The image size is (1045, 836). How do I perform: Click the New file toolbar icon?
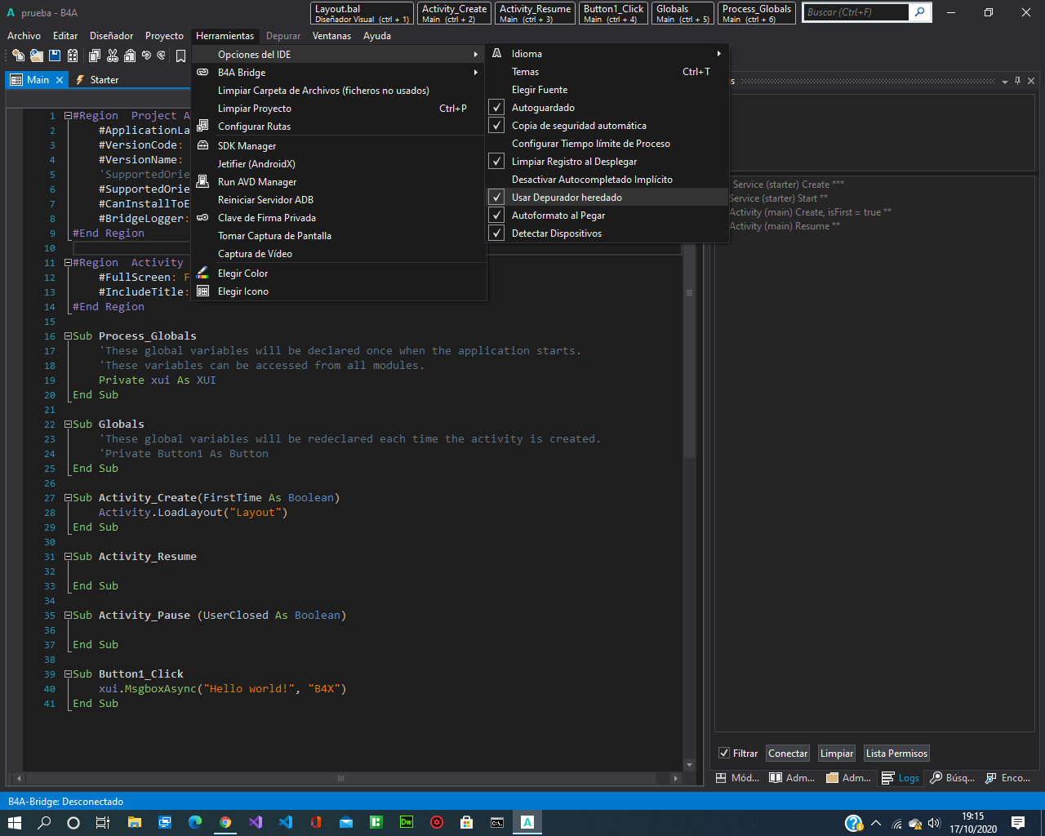pyautogui.click(x=18, y=56)
